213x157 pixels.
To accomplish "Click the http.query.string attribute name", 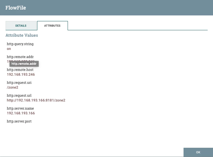I will tap(20, 44).
